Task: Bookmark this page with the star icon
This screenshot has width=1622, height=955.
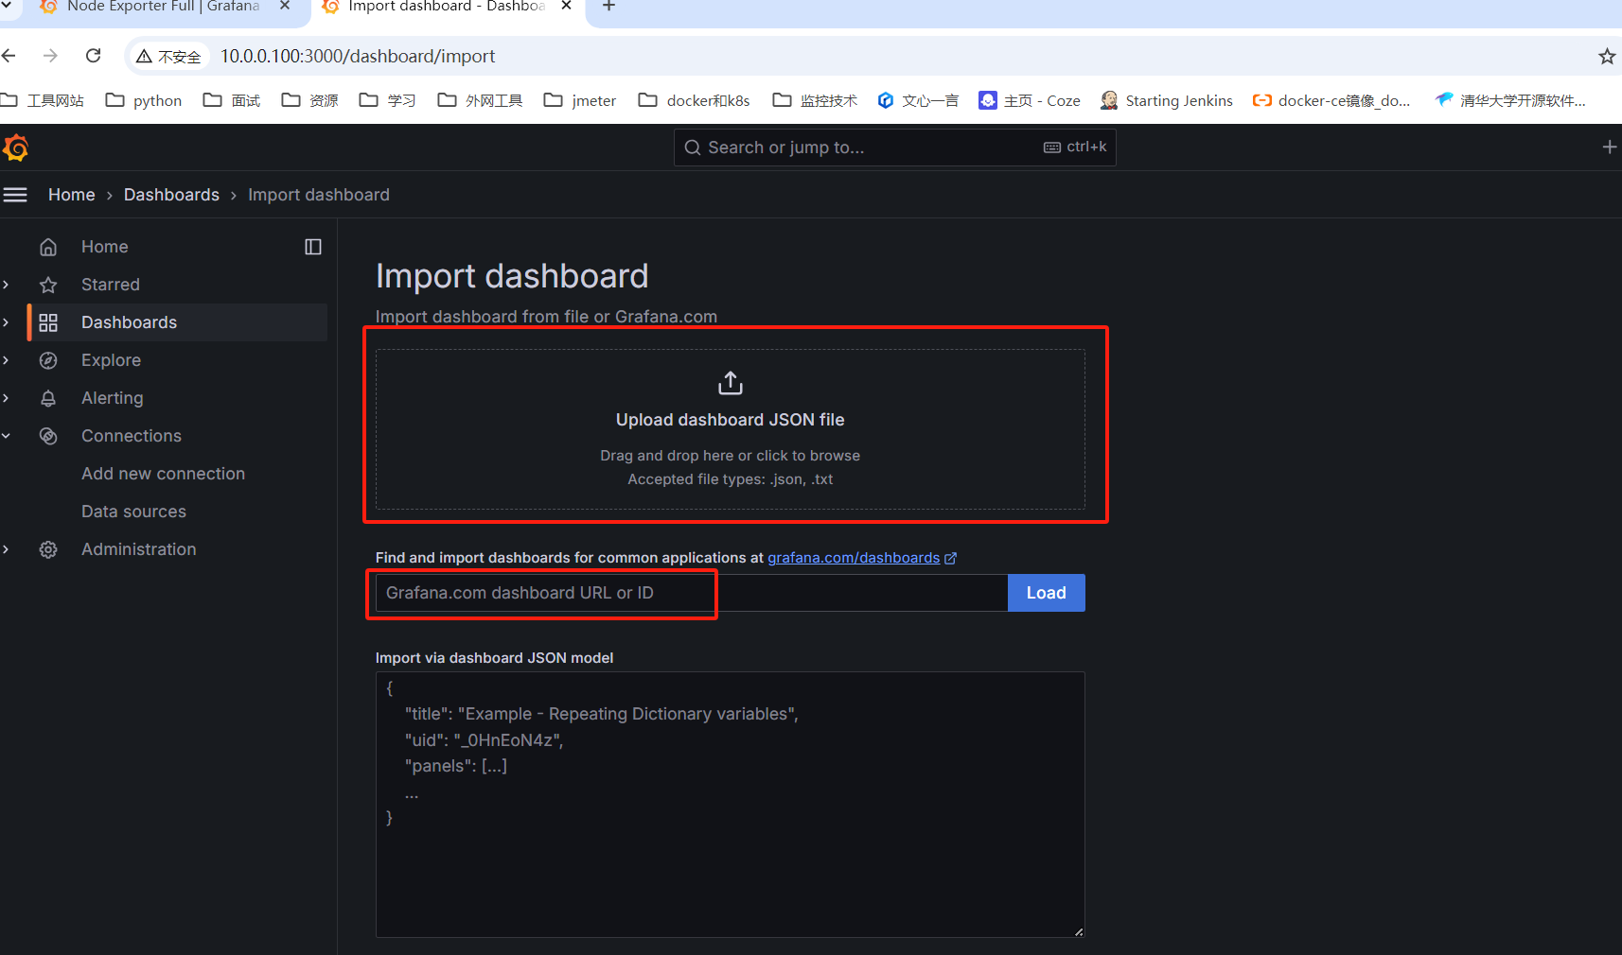Action: (x=1607, y=57)
